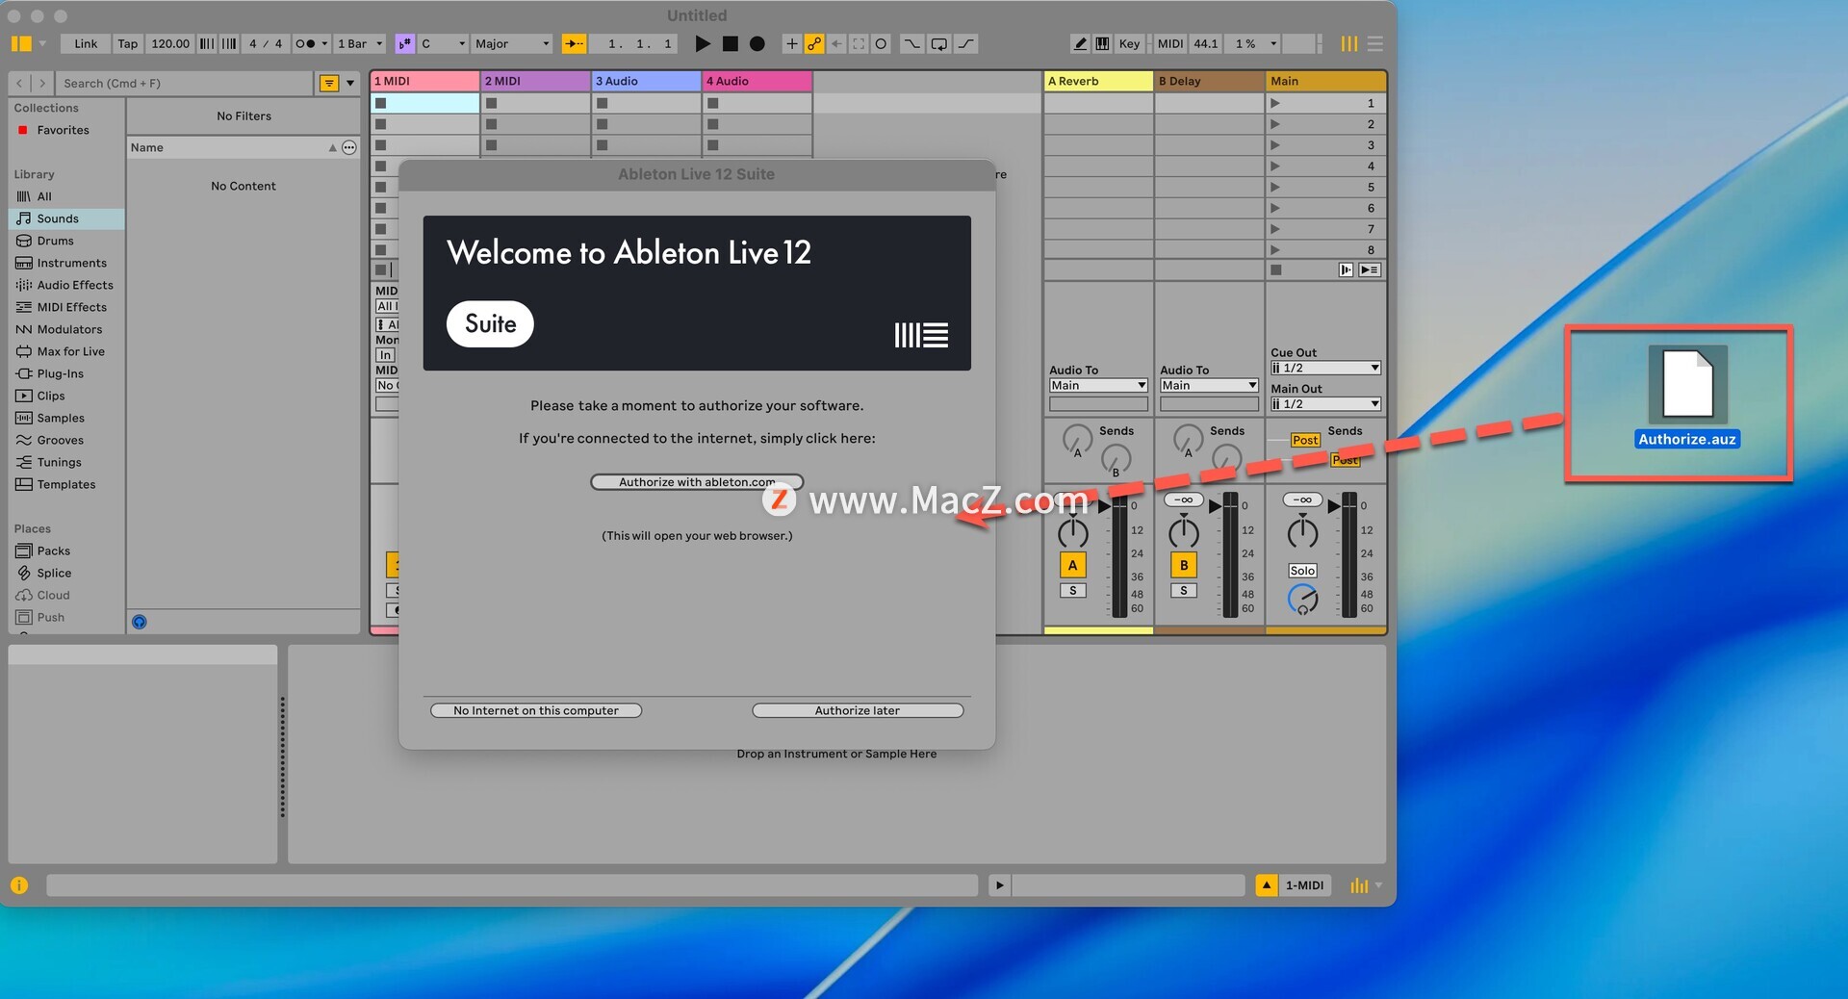Click the Stop button in transport

[x=731, y=43]
